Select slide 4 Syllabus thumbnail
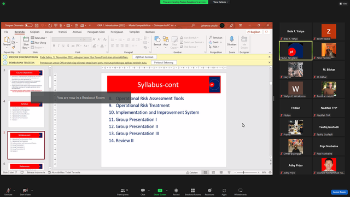Viewport: 350px width, 197px height. pos(26,114)
